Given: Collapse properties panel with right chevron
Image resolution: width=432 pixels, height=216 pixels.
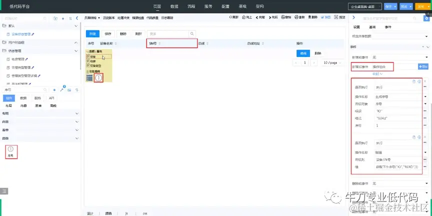Looking at the screenshot, I should 354,17.
